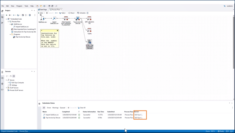Select Top Invoice by Site.sas in project tree
The height and width of the screenshot is (133, 235).
click(23, 37)
